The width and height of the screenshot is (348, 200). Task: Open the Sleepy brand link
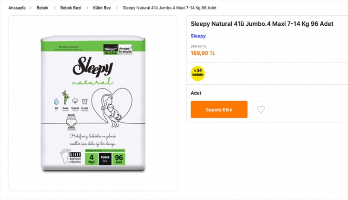coord(198,36)
